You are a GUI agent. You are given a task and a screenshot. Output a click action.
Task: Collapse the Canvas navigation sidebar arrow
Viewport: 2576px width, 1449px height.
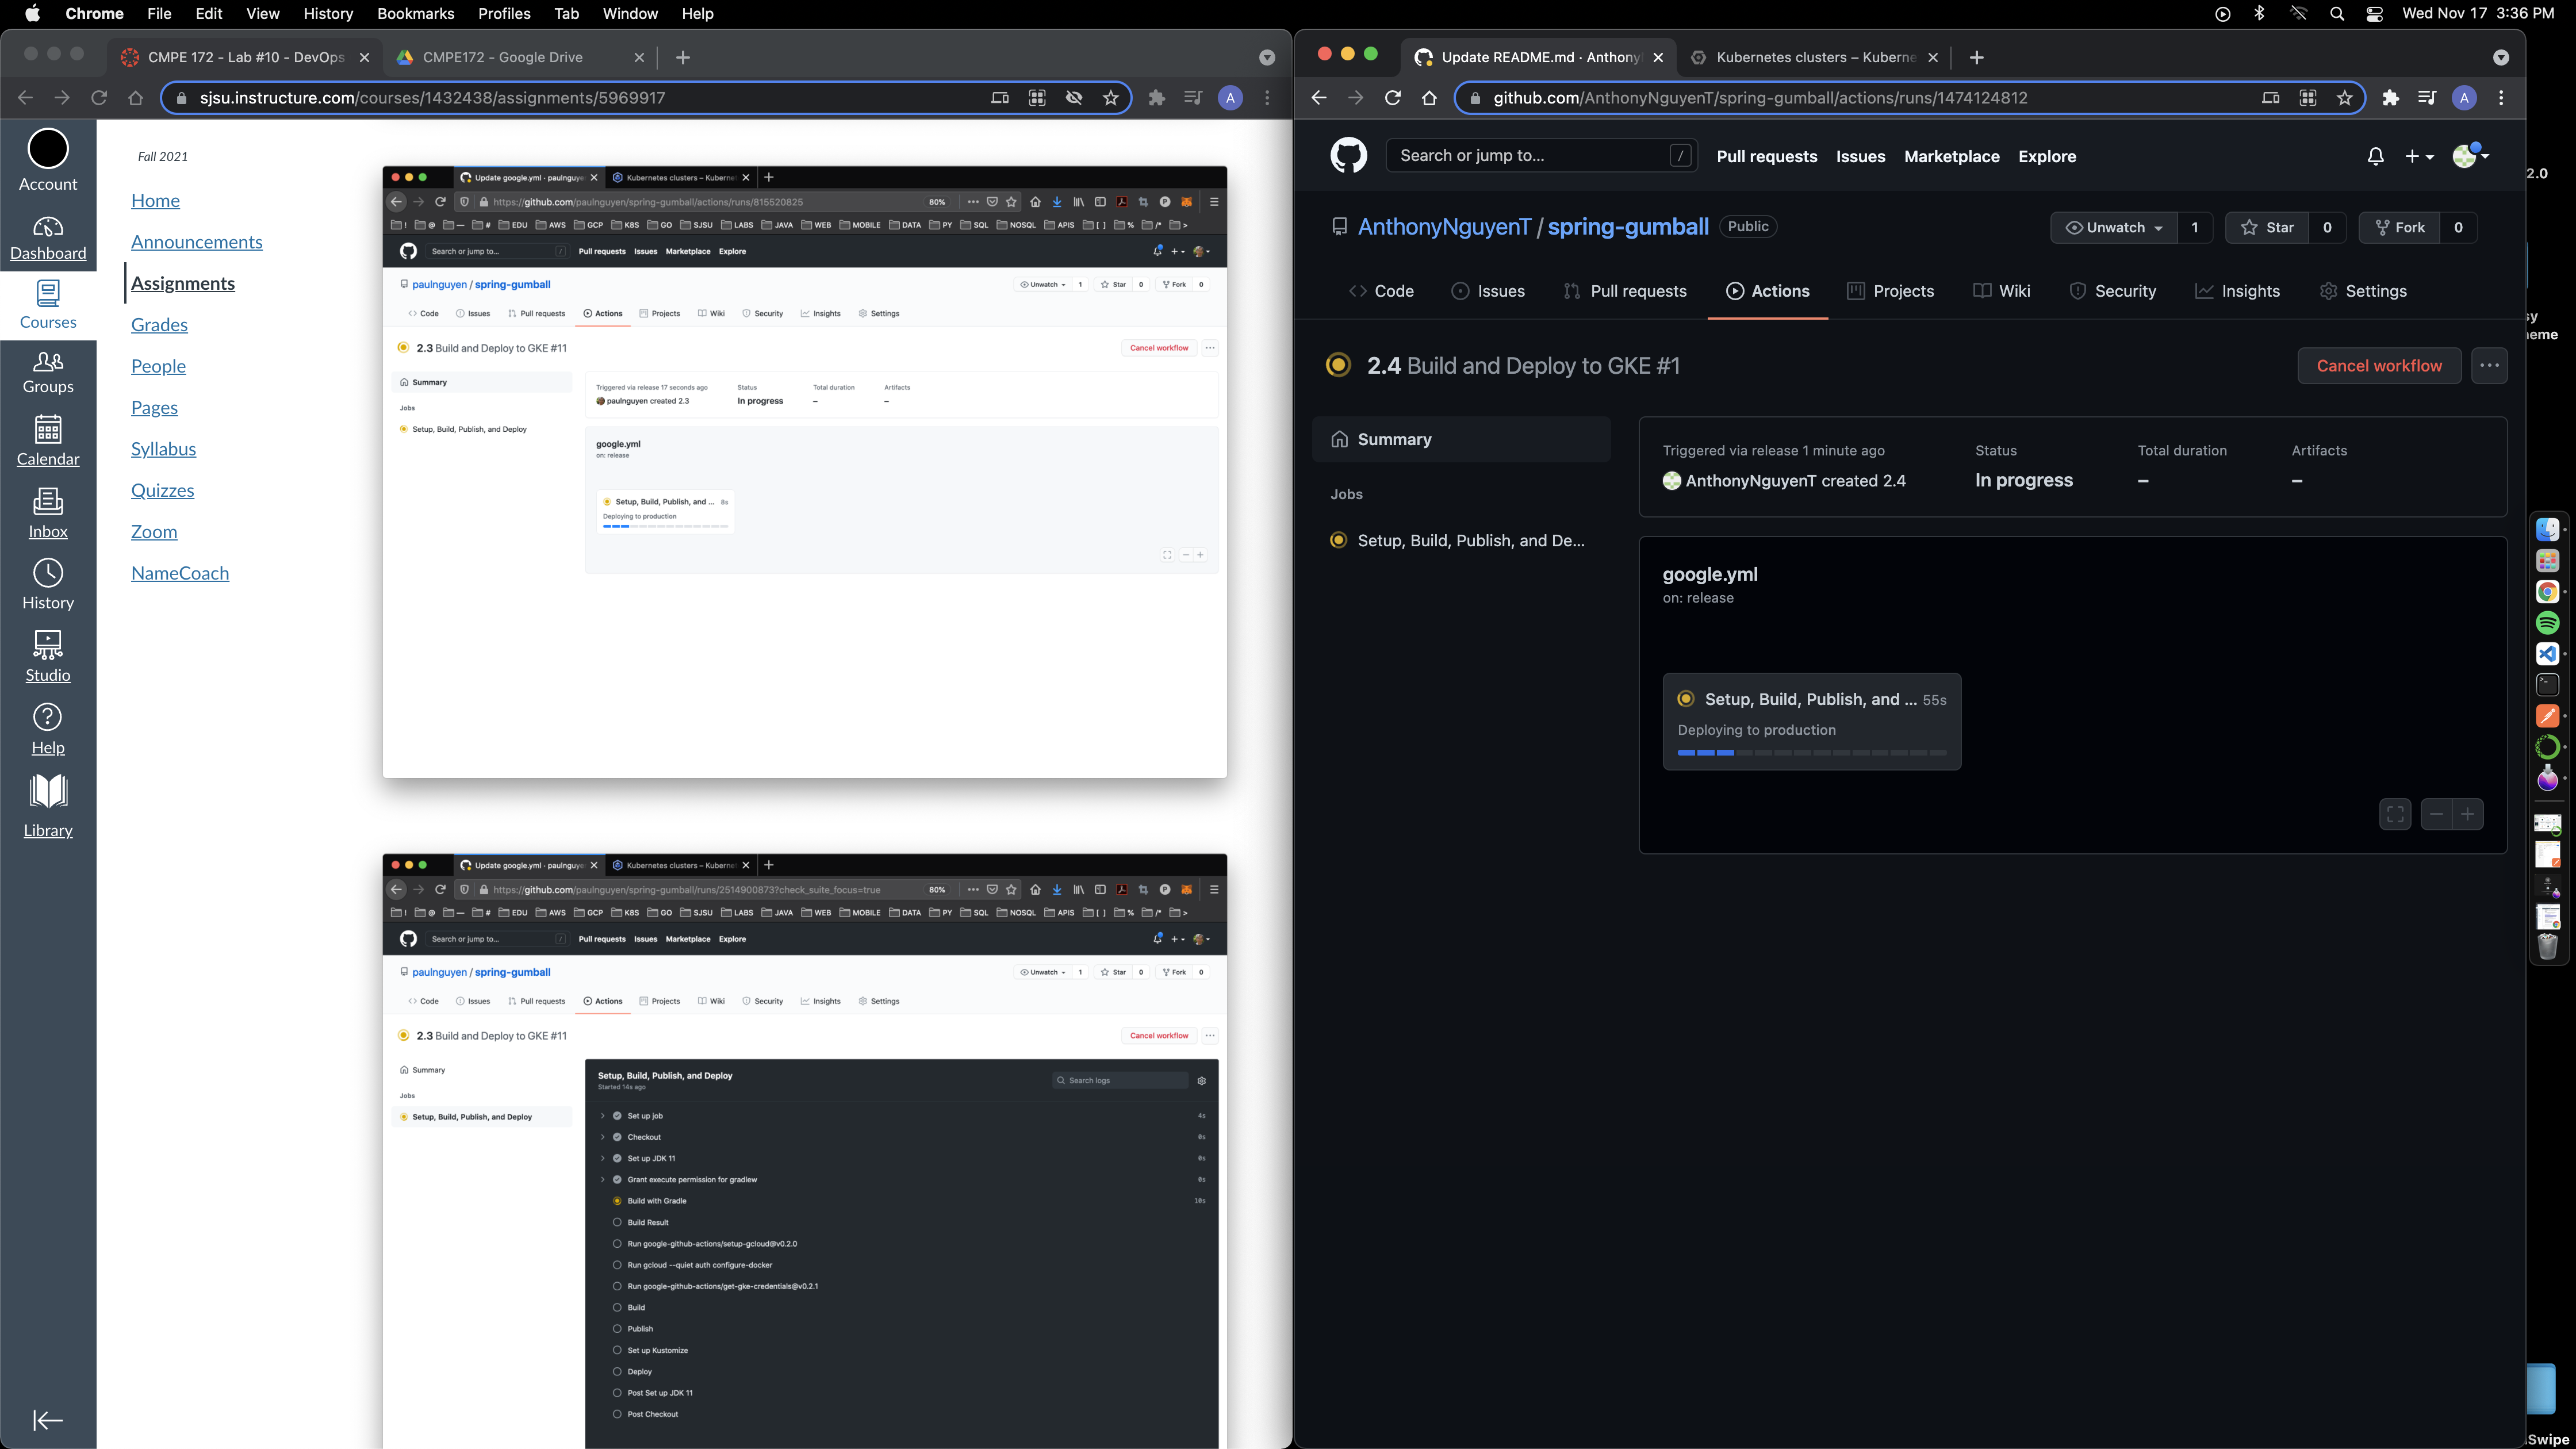[48, 1420]
